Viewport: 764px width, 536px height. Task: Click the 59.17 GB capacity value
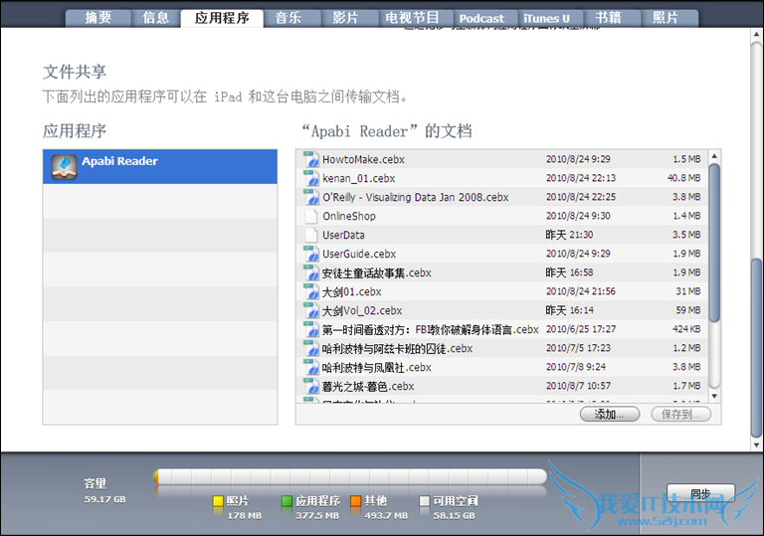click(104, 499)
